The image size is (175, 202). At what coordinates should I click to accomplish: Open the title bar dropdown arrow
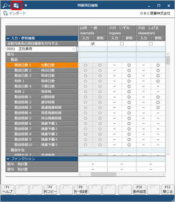pyautogui.click(x=26, y=6)
